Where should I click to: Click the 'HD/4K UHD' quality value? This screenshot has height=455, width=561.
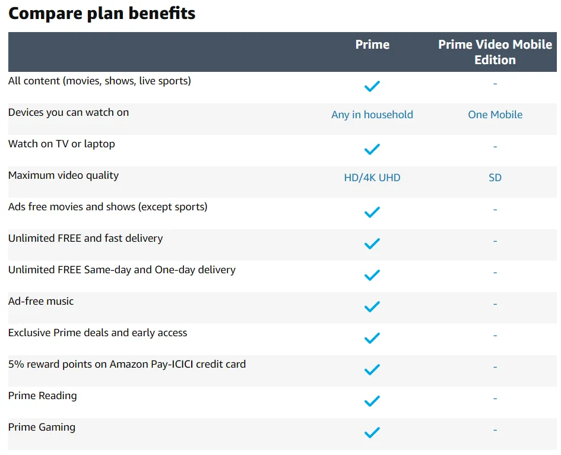372,178
